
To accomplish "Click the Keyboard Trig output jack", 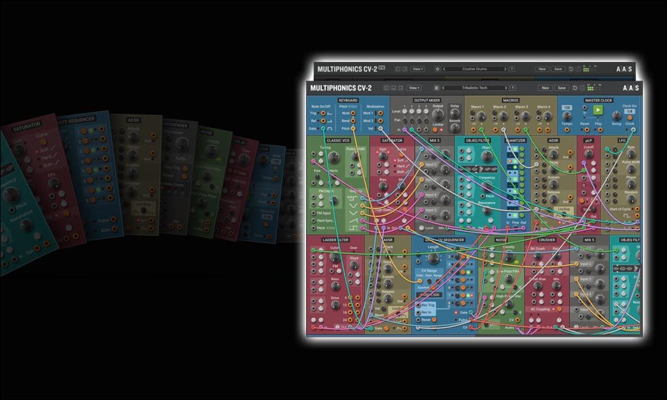I will (323, 113).
